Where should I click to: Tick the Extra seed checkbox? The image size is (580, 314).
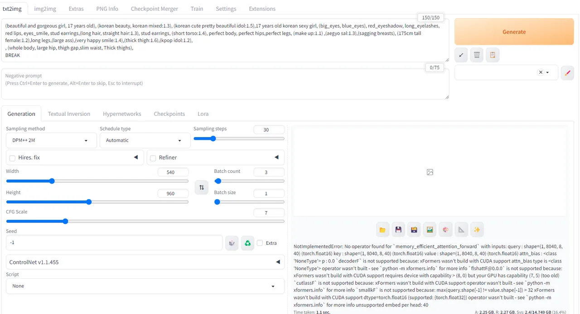pyautogui.click(x=260, y=243)
